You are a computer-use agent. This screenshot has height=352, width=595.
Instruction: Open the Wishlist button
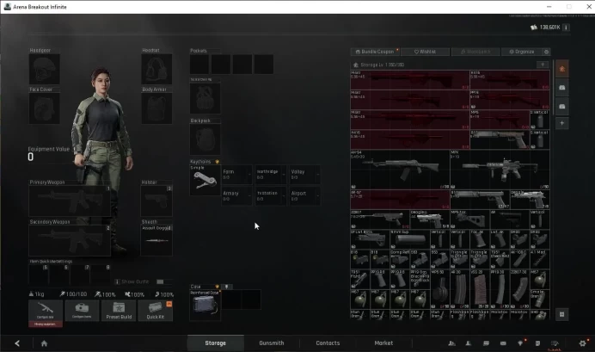[425, 52]
